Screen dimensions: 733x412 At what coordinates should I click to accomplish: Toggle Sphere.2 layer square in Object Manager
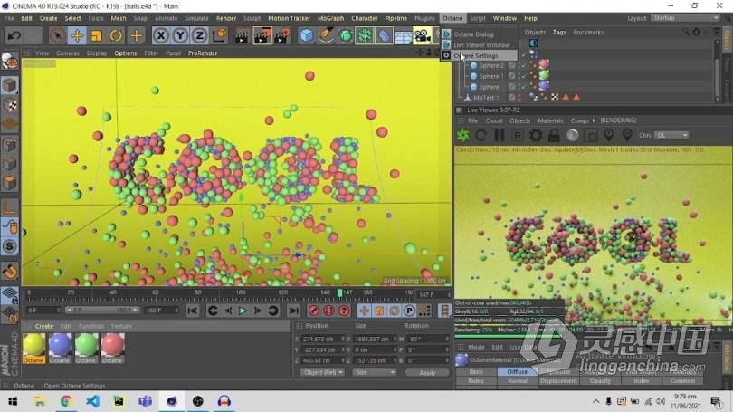512,65
